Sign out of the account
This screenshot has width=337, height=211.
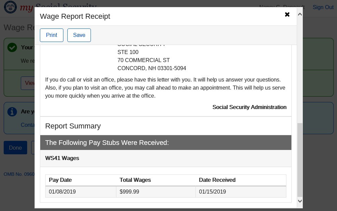click(x=323, y=7)
